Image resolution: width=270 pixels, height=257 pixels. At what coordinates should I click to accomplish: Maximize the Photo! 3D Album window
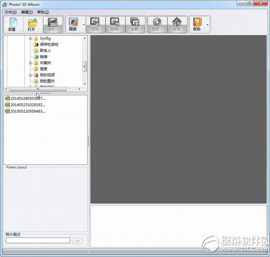[249, 3]
